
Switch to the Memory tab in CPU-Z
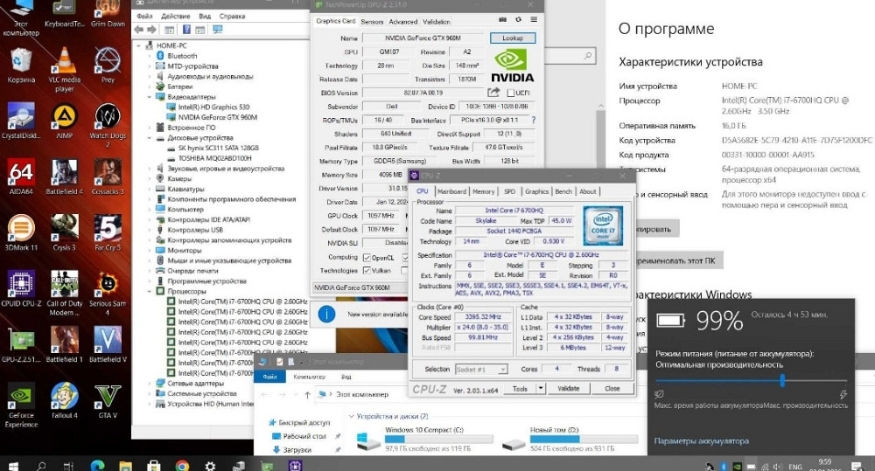[483, 191]
